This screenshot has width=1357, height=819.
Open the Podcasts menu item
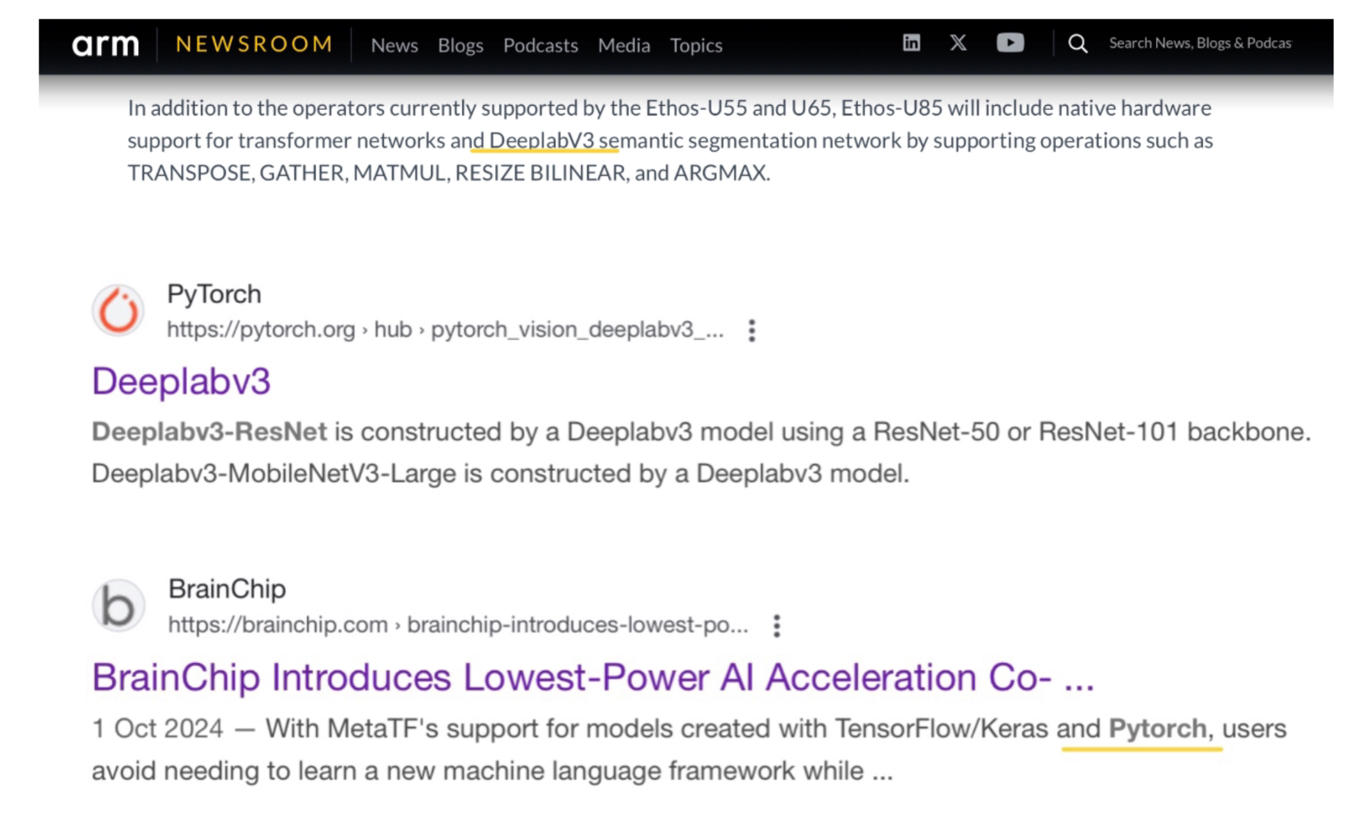tap(540, 45)
